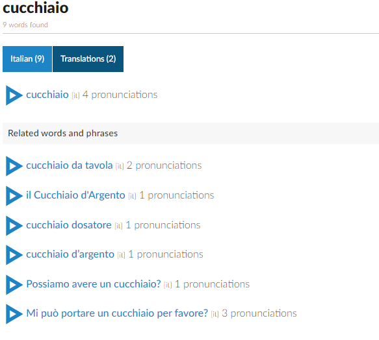Open the cucchiaio da tavola link
Screen dimensions: 379x340
(70, 165)
